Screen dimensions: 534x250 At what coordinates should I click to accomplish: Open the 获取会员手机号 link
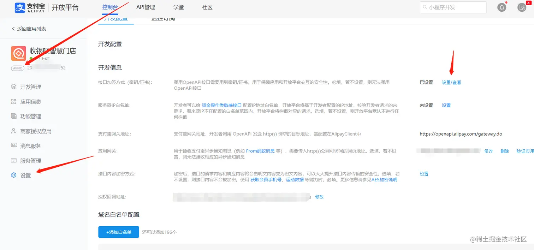pyautogui.click(x=266, y=179)
